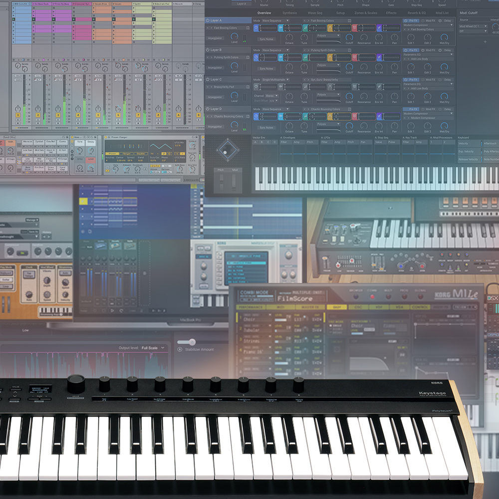Screen dimensions: 499x499
Task: Toggle Layer B power icon in wavestate
Action: (x=208, y=50)
